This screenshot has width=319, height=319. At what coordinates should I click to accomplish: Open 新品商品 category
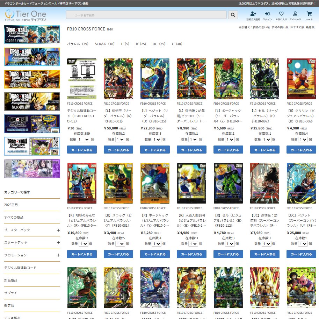[x=11, y=281]
